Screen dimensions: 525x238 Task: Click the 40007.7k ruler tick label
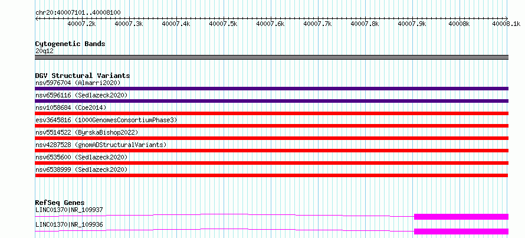pyautogui.click(x=318, y=24)
